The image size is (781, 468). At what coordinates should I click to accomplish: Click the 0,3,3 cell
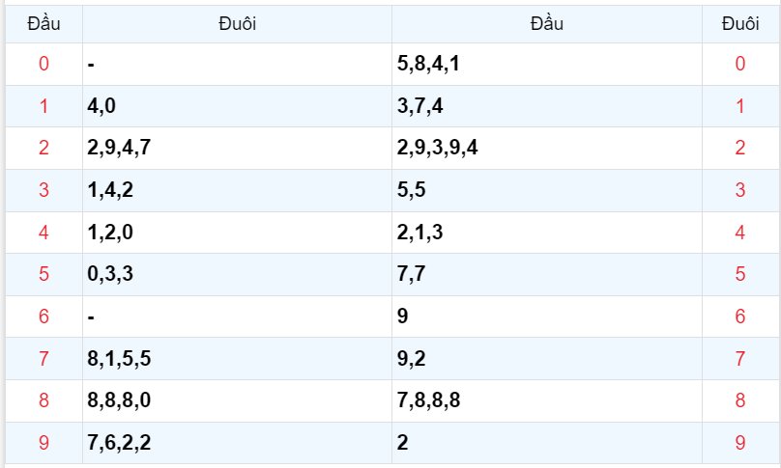(x=110, y=274)
